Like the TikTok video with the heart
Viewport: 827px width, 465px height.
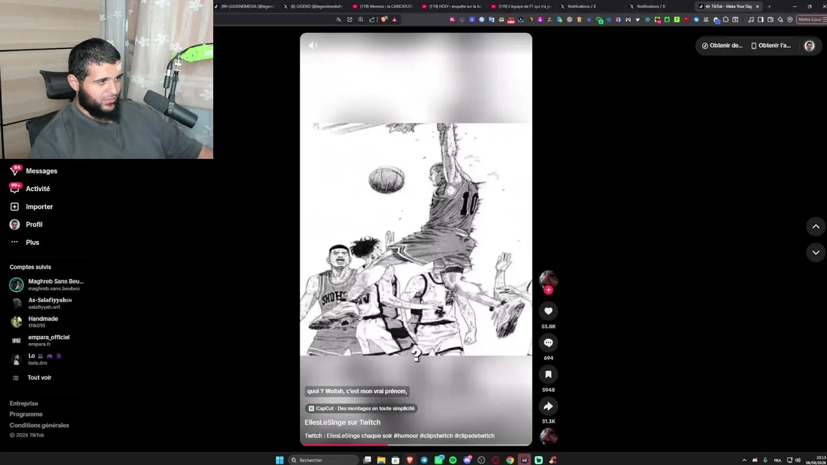coord(548,311)
